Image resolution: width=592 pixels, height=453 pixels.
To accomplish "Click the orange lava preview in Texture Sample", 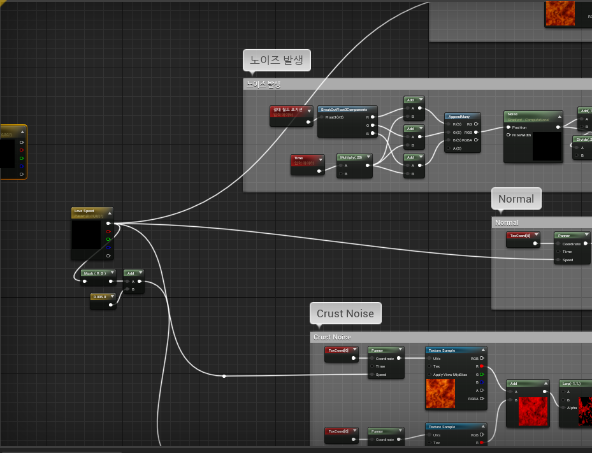I will tap(440, 393).
